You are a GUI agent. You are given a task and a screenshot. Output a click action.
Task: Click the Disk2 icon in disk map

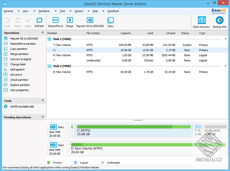pyautogui.click(x=54, y=145)
